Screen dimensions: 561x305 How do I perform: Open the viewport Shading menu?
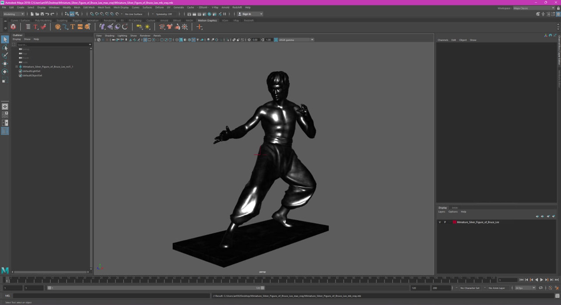tap(110, 36)
